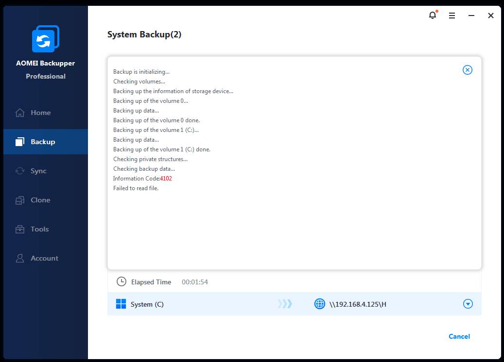Image resolution: width=504 pixels, height=362 pixels.
Task: Click the Elapsed Time clock icon
Action: click(121, 282)
